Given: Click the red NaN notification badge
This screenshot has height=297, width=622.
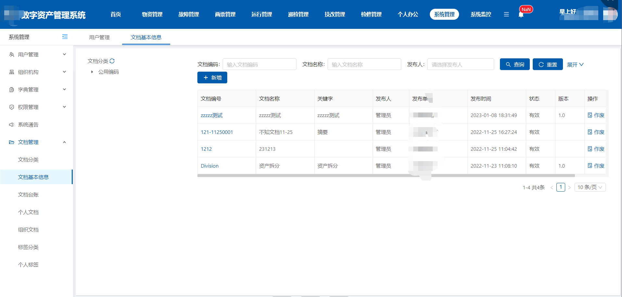Looking at the screenshot, I should [526, 9].
